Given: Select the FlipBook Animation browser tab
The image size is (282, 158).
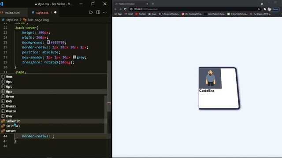Looking at the screenshot, I should 131,4.
